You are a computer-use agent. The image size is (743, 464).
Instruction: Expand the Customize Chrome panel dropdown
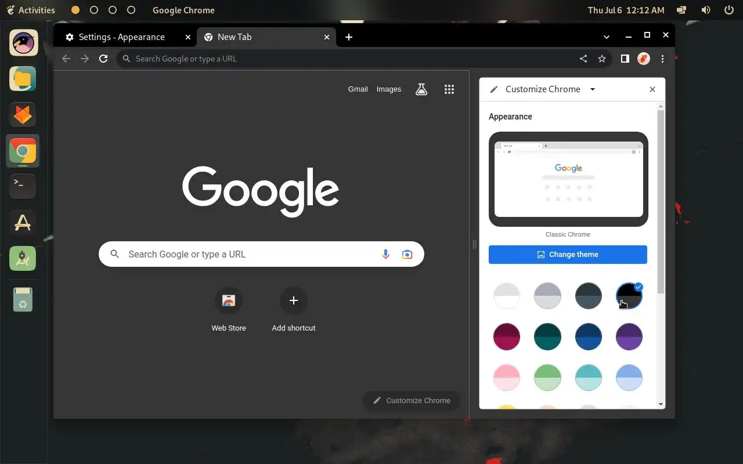tap(593, 89)
